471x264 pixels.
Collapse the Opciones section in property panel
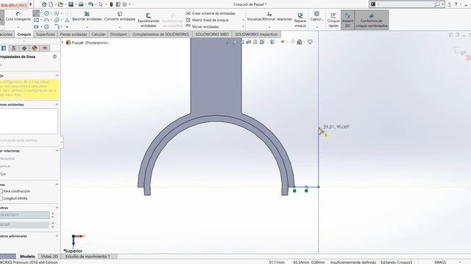click(57, 185)
